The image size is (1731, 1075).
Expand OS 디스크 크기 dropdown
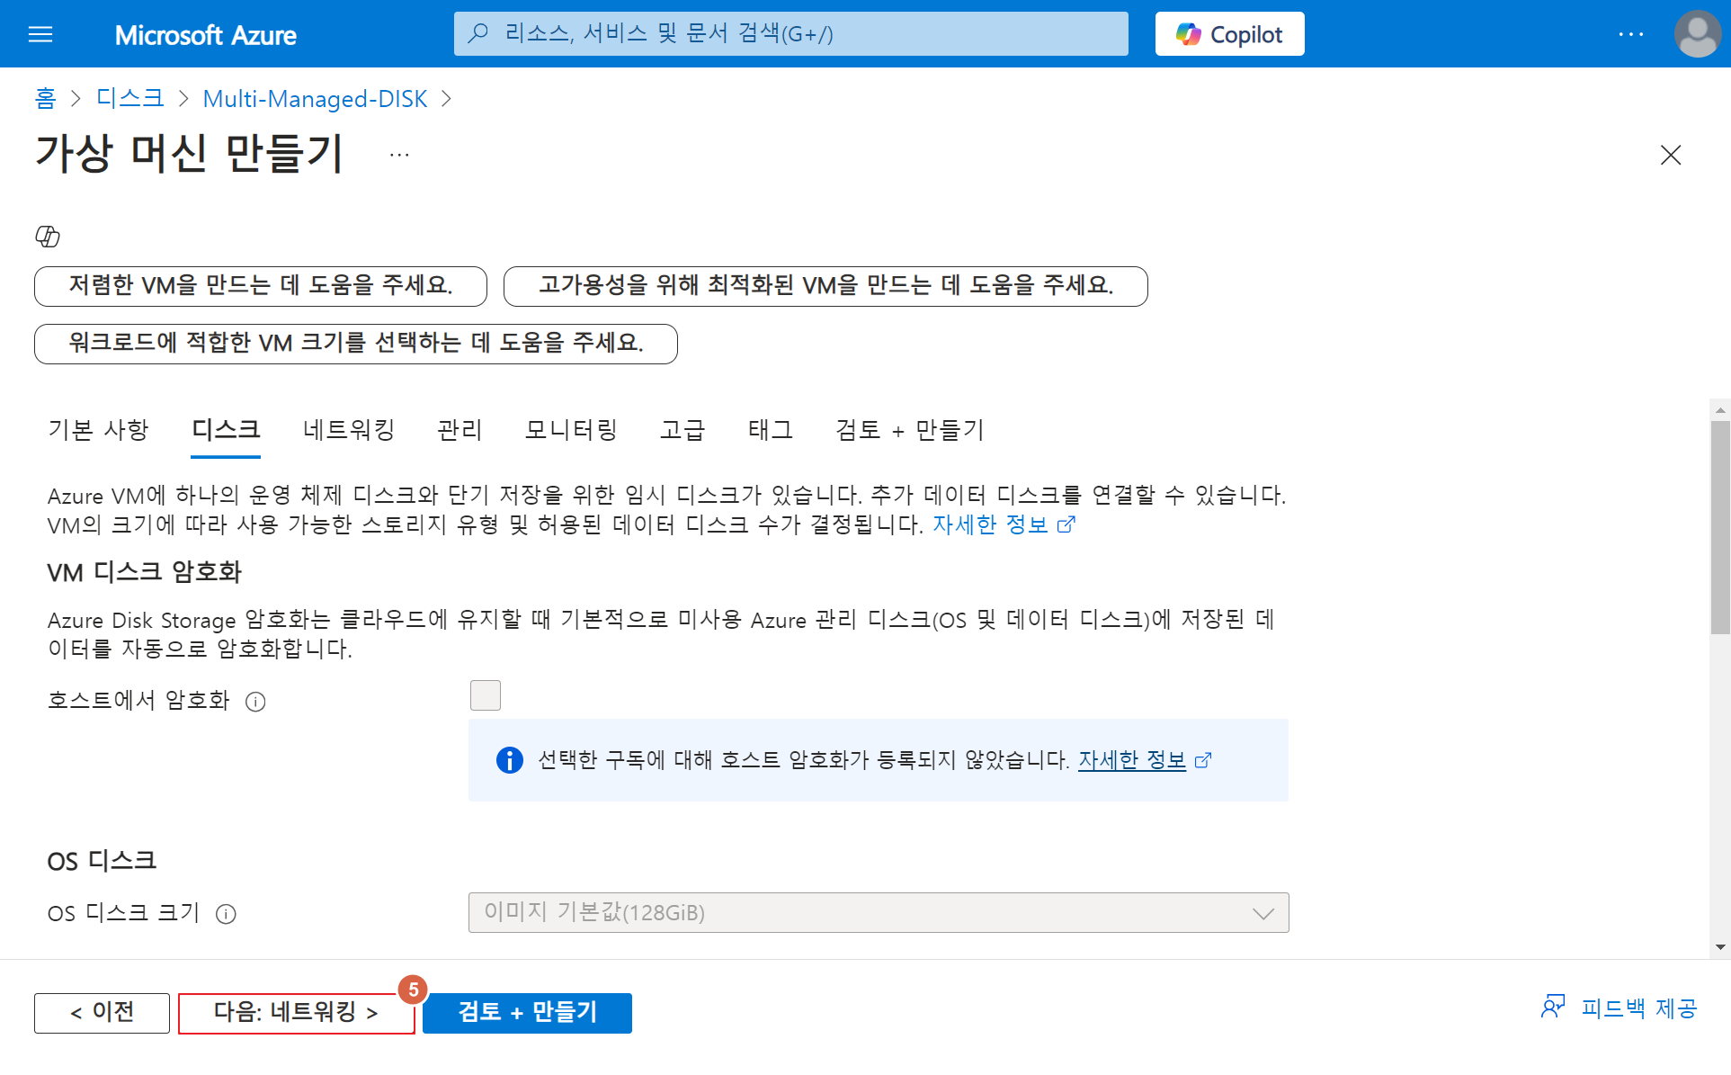[878, 912]
